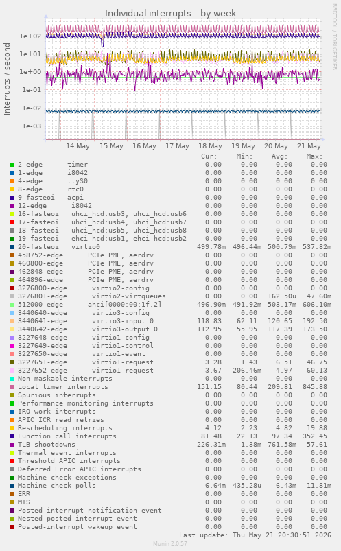The height and width of the screenshot is (551, 341).
Task: Click the RRDTOOL / TOBI OETIKER watermark
Action: pyautogui.click(x=334, y=37)
